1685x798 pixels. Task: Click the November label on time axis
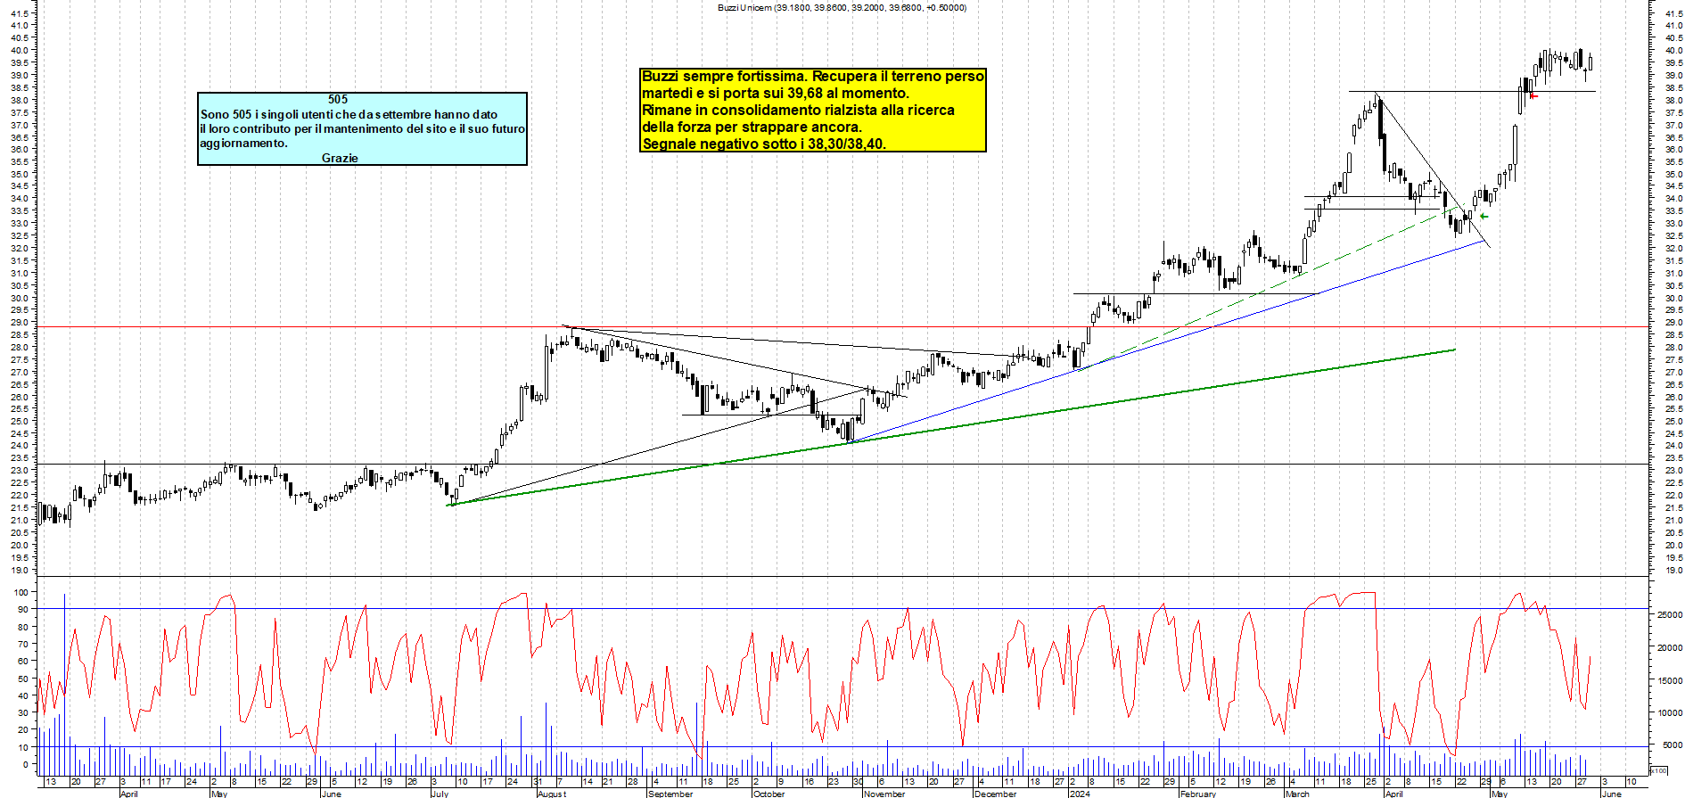[x=884, y=794]
